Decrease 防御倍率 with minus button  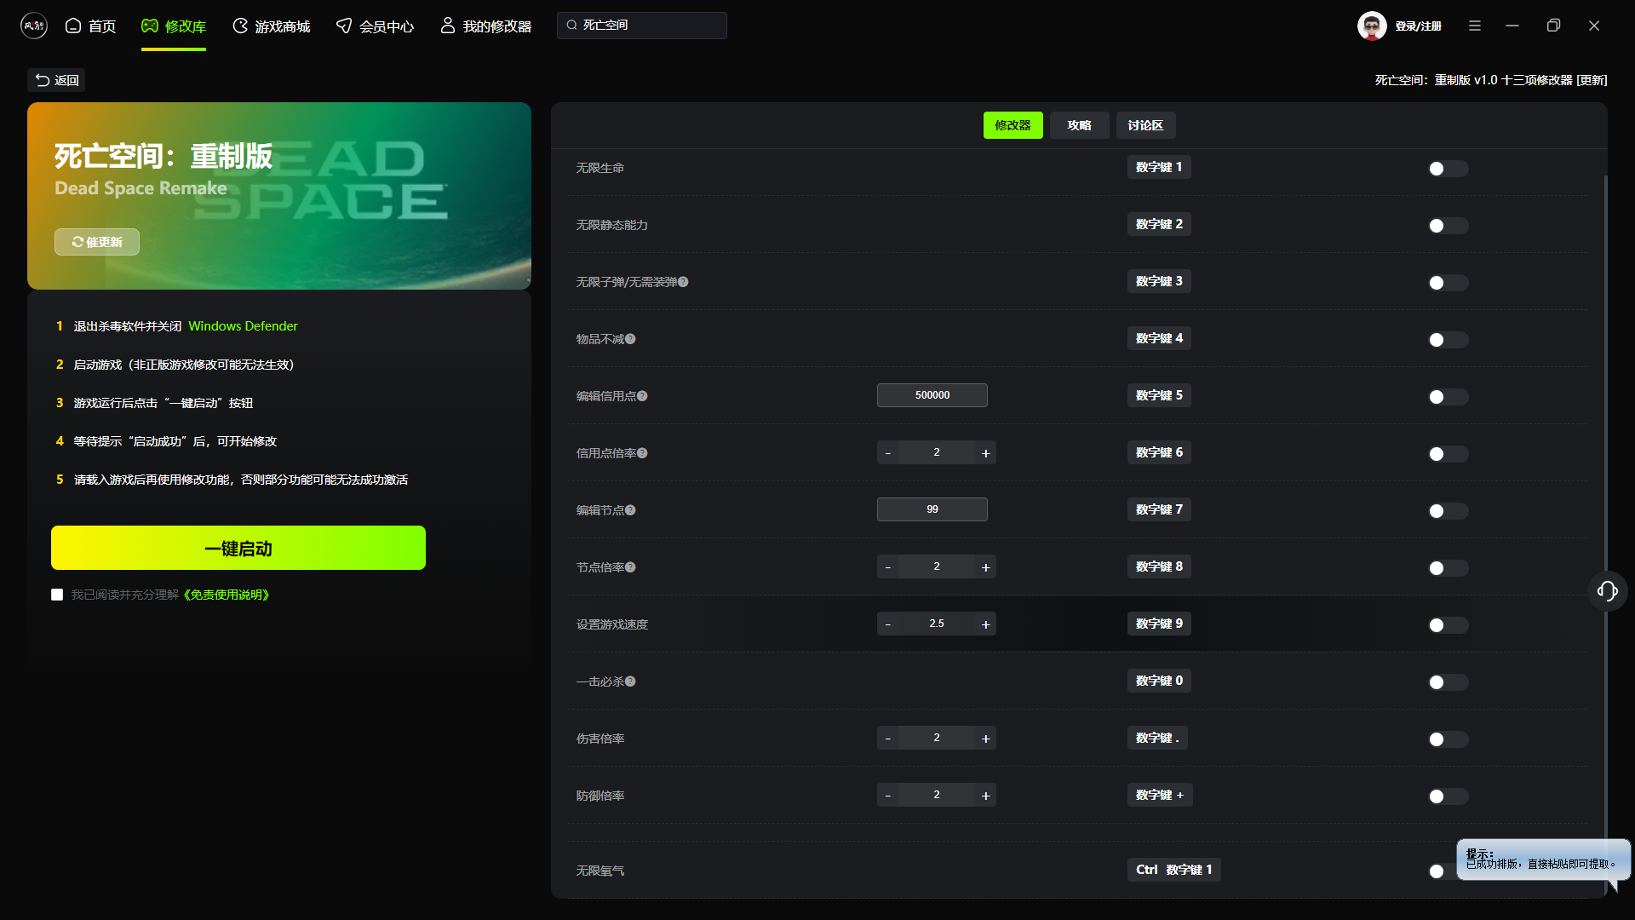(888, 795)
